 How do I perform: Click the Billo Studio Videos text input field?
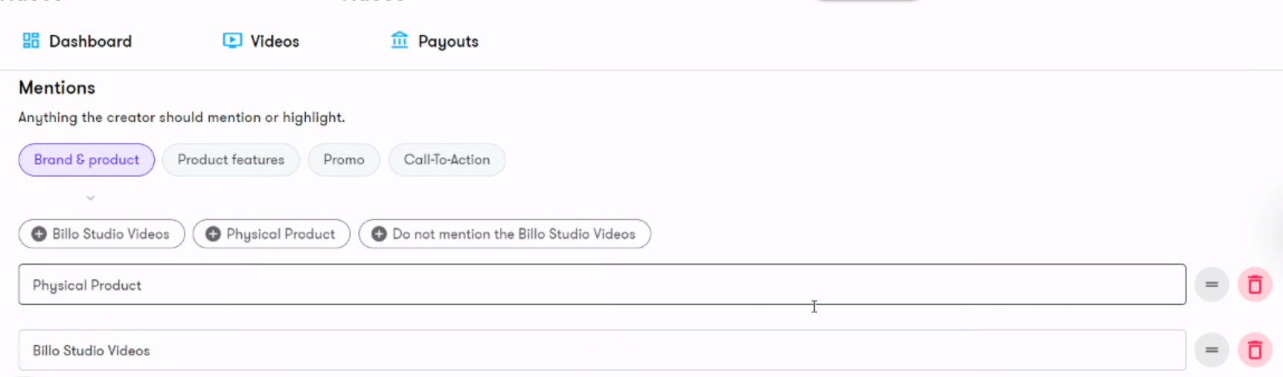tap(602, 350)
